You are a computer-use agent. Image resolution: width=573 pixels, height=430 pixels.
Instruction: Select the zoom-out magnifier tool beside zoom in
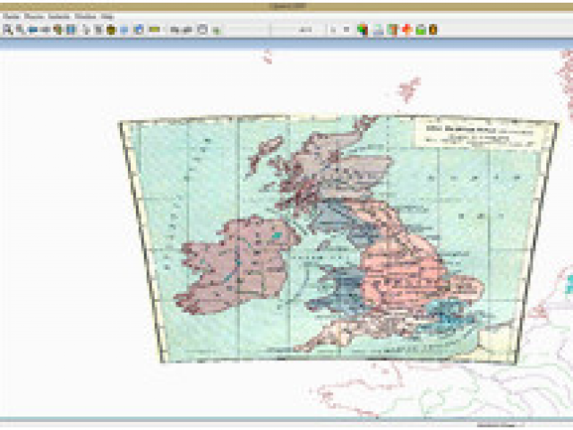[x=21, y=30]
